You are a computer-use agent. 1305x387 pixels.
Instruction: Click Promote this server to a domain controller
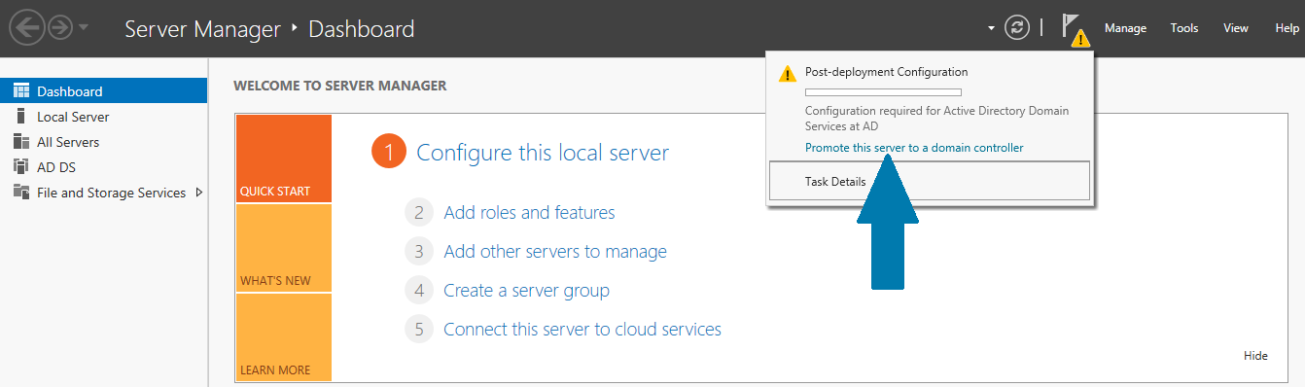[914, 148]
